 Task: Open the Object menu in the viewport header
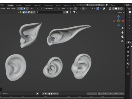[x=14, y=9]
